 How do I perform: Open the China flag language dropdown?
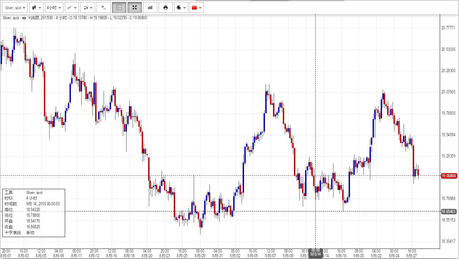coord(197,7)
